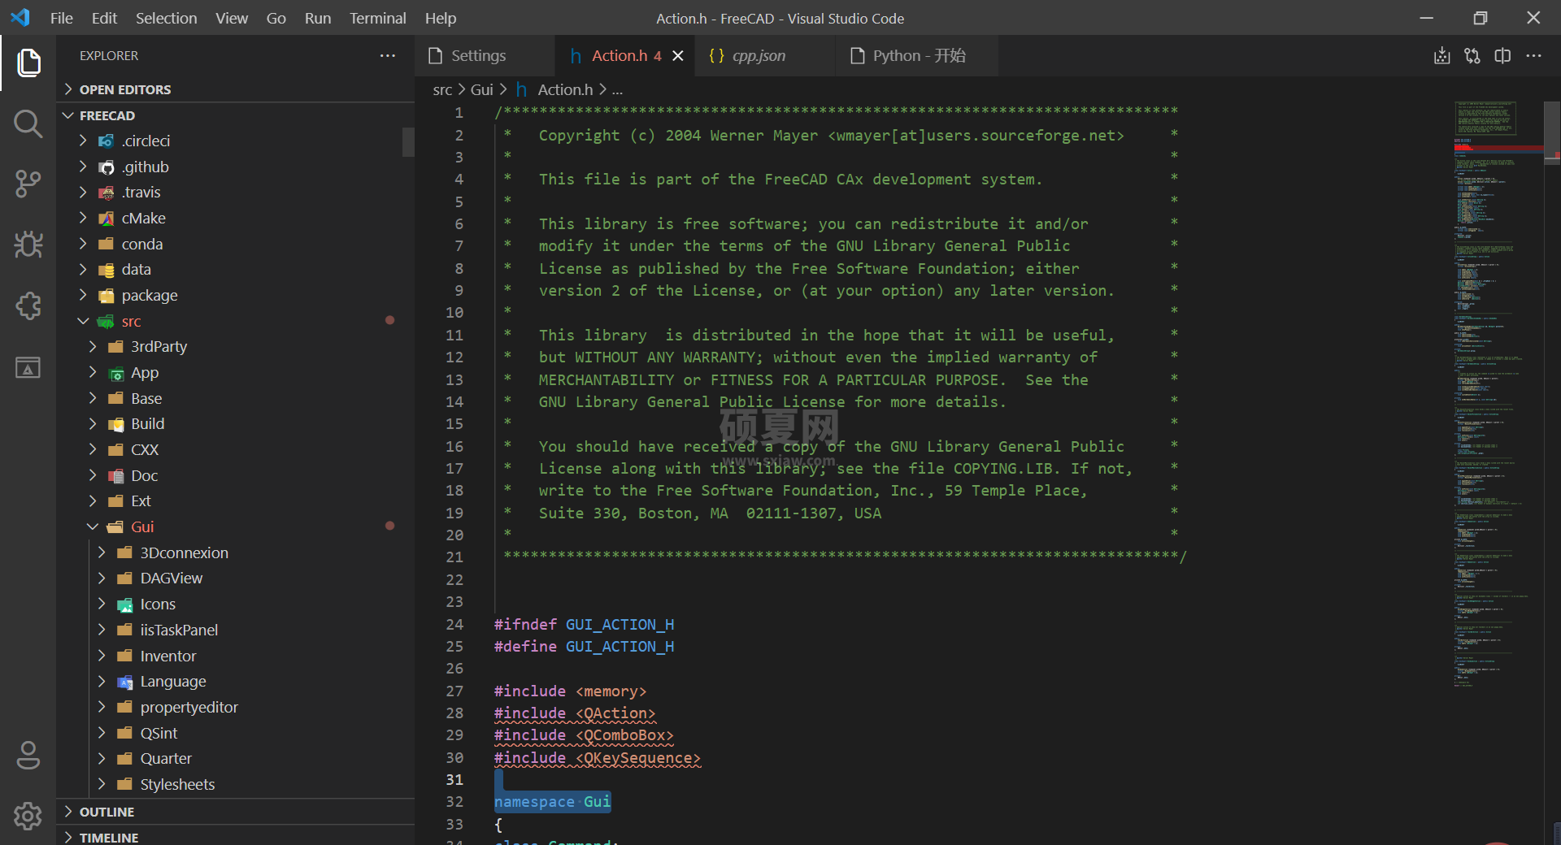Click the code minimap overview
Image resolution: width=1561 pixels, height=845 pixels.
(1498, 394)
